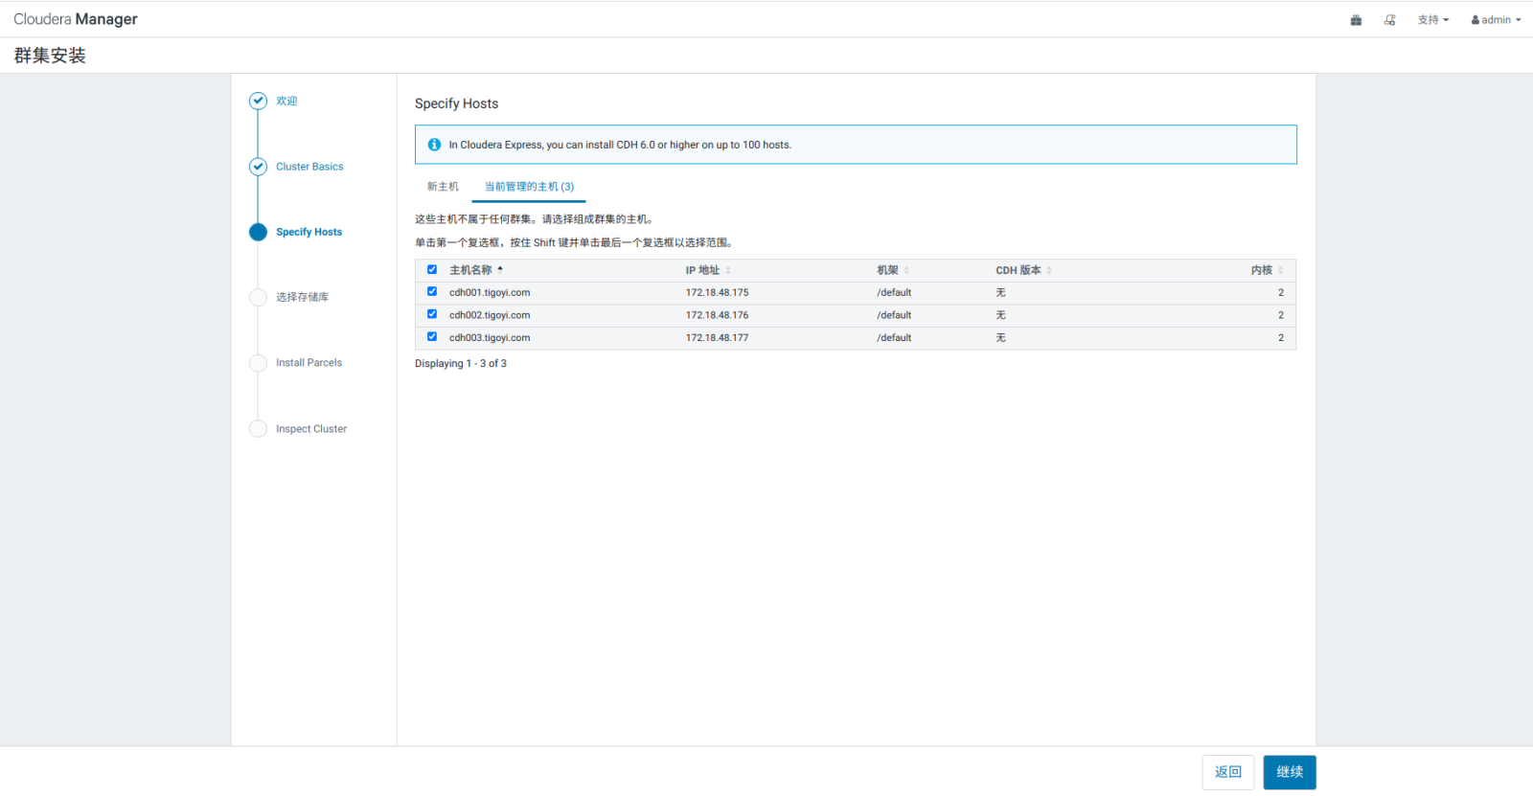Click the 欢迎 step checkmark circle

click(x=258, y=101)
